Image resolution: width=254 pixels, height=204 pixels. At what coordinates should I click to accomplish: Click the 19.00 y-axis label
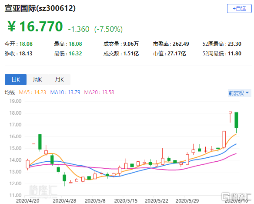click(15, 101)
